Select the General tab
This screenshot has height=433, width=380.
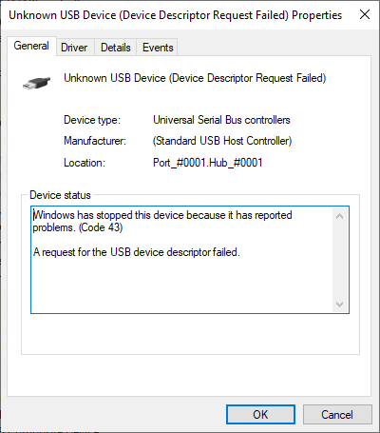tap(31, 46)
